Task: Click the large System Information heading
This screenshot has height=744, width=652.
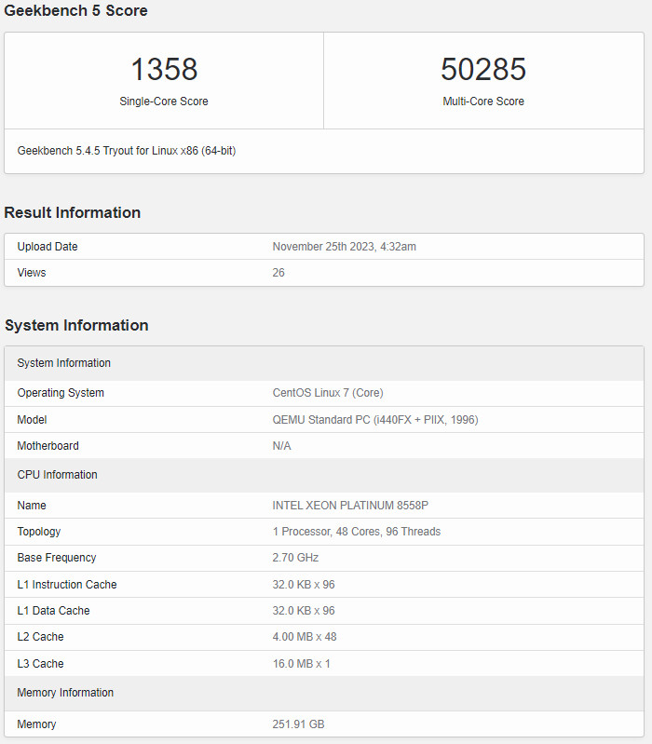Action: pos(76,326)
